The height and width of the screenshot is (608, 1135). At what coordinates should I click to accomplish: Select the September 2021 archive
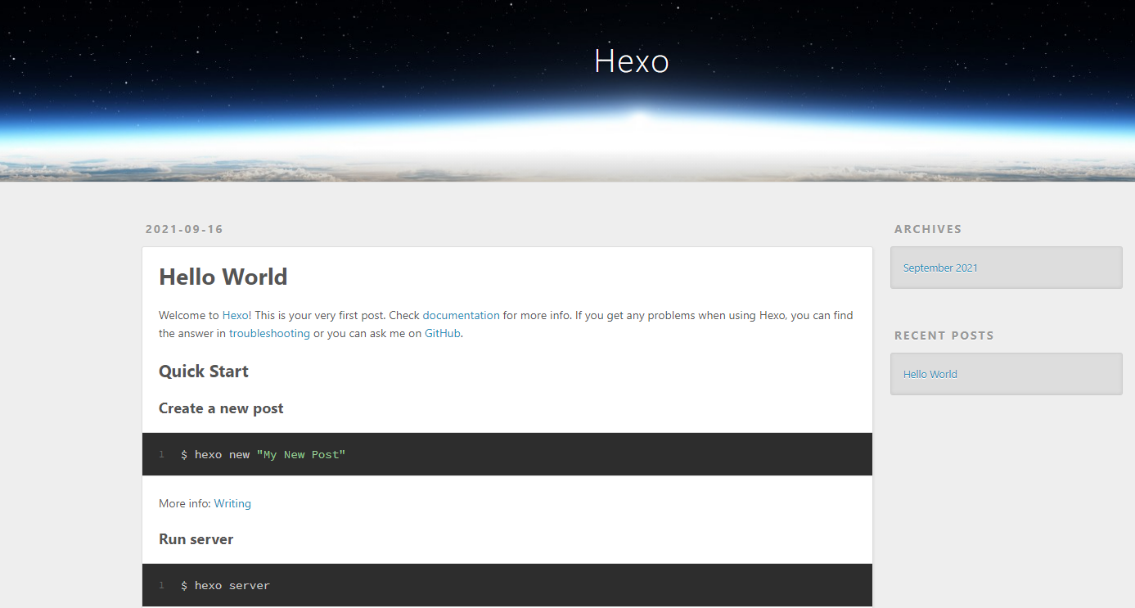(x=940, y=268)
